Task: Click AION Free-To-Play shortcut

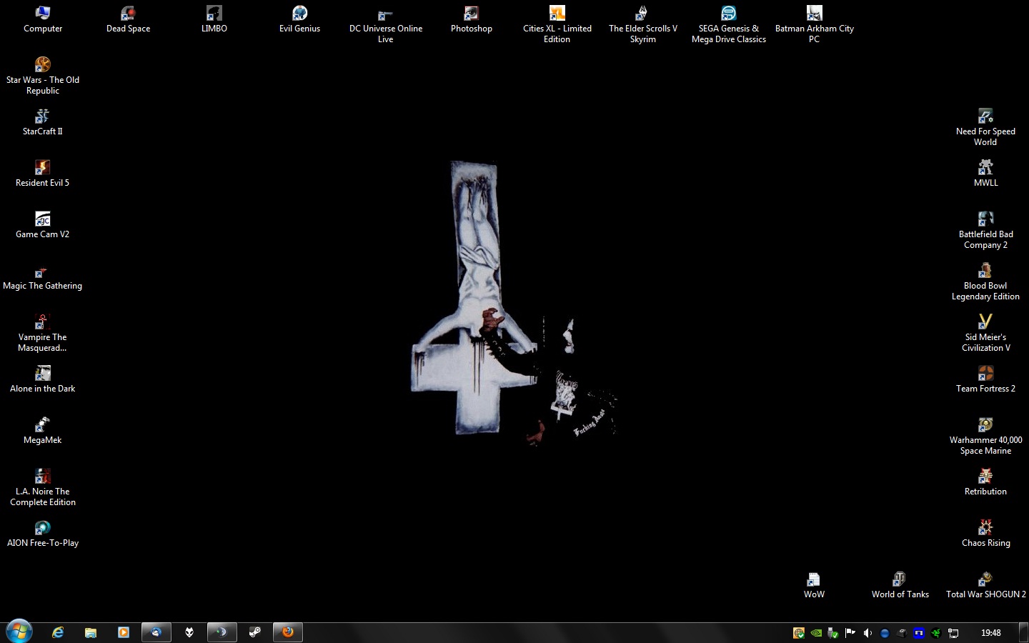Action: tap(43, 534)
